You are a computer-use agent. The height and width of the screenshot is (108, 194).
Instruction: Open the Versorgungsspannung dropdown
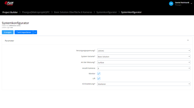(144, 51)
